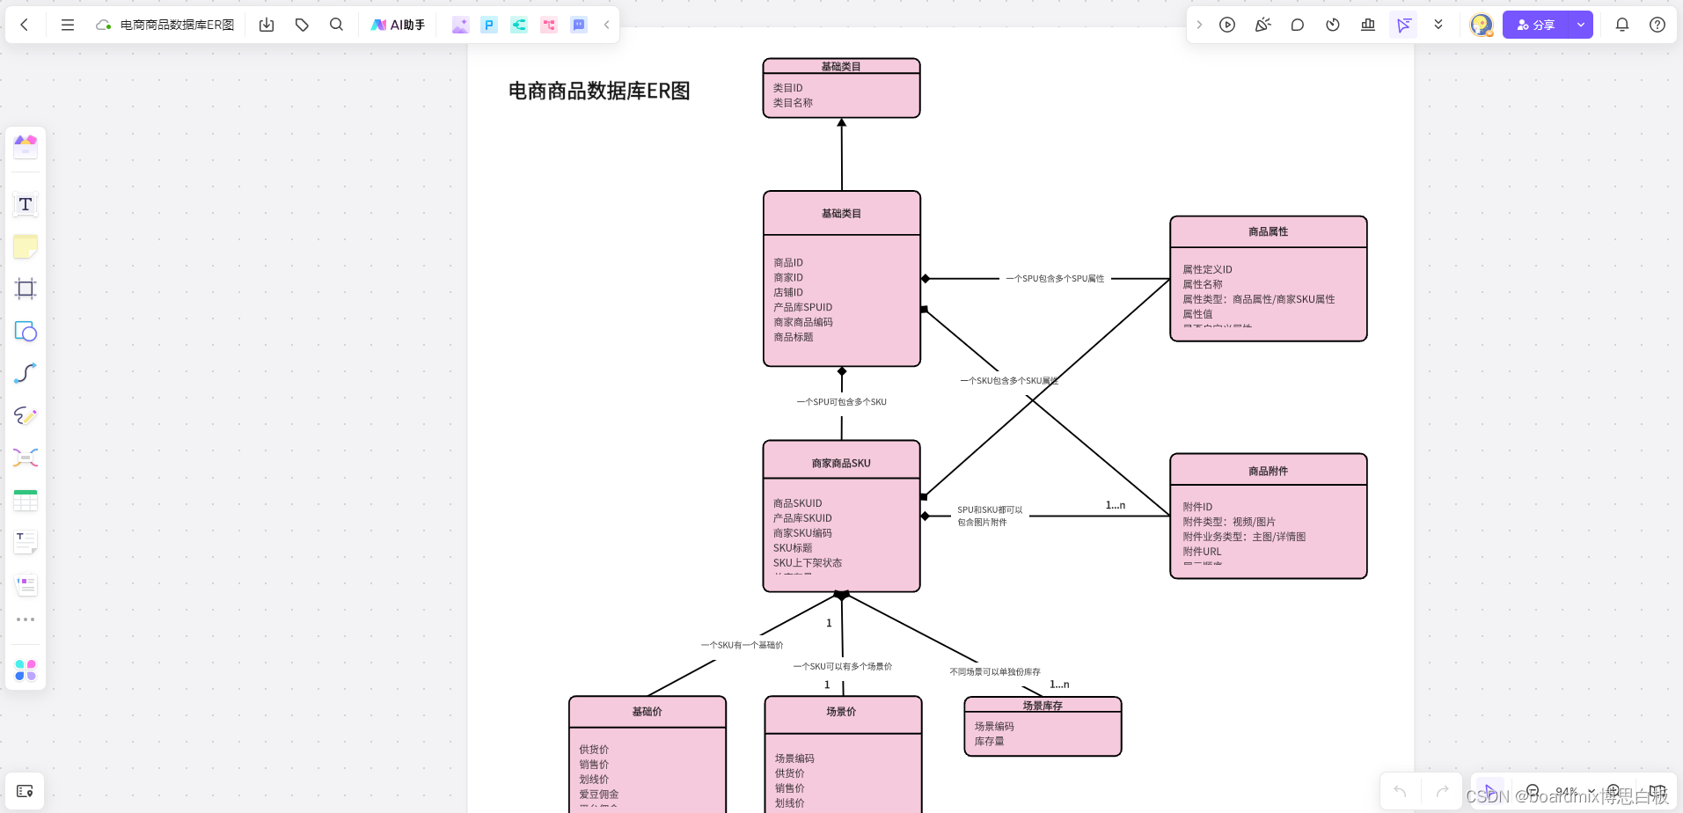Click the zoom in plus button

point(1613,790)
